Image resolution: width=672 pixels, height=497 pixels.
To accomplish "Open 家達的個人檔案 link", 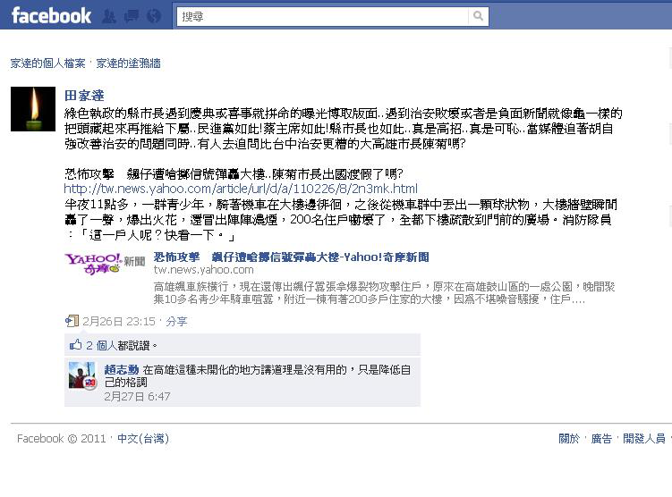I will click(x=48, y=63).
